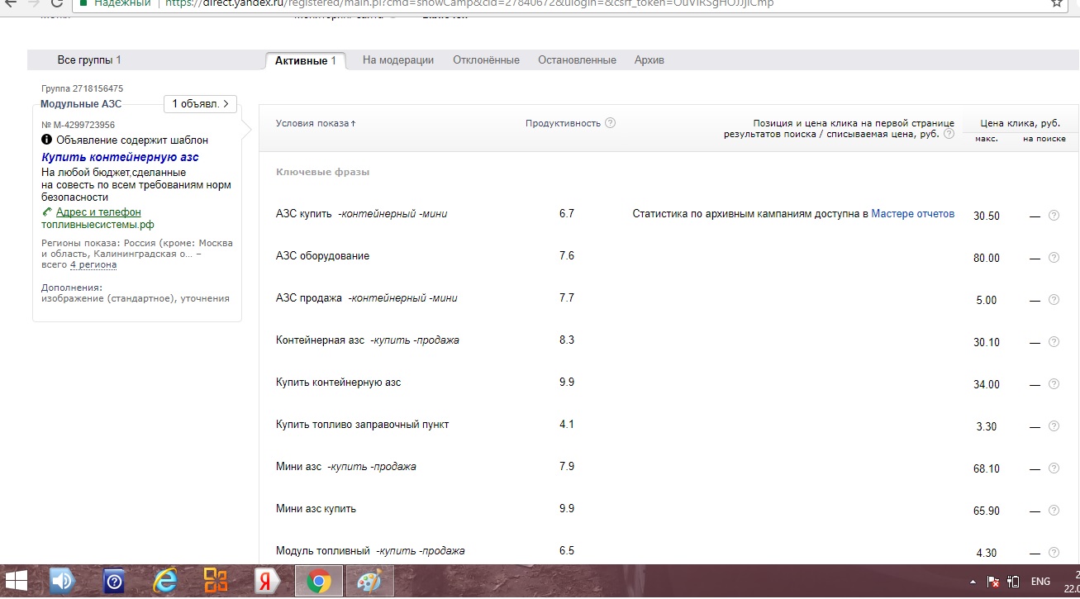This screenshot has width=1080, height=599.
Task: Click group name Модульные АЗС
Action: [81, 104]
